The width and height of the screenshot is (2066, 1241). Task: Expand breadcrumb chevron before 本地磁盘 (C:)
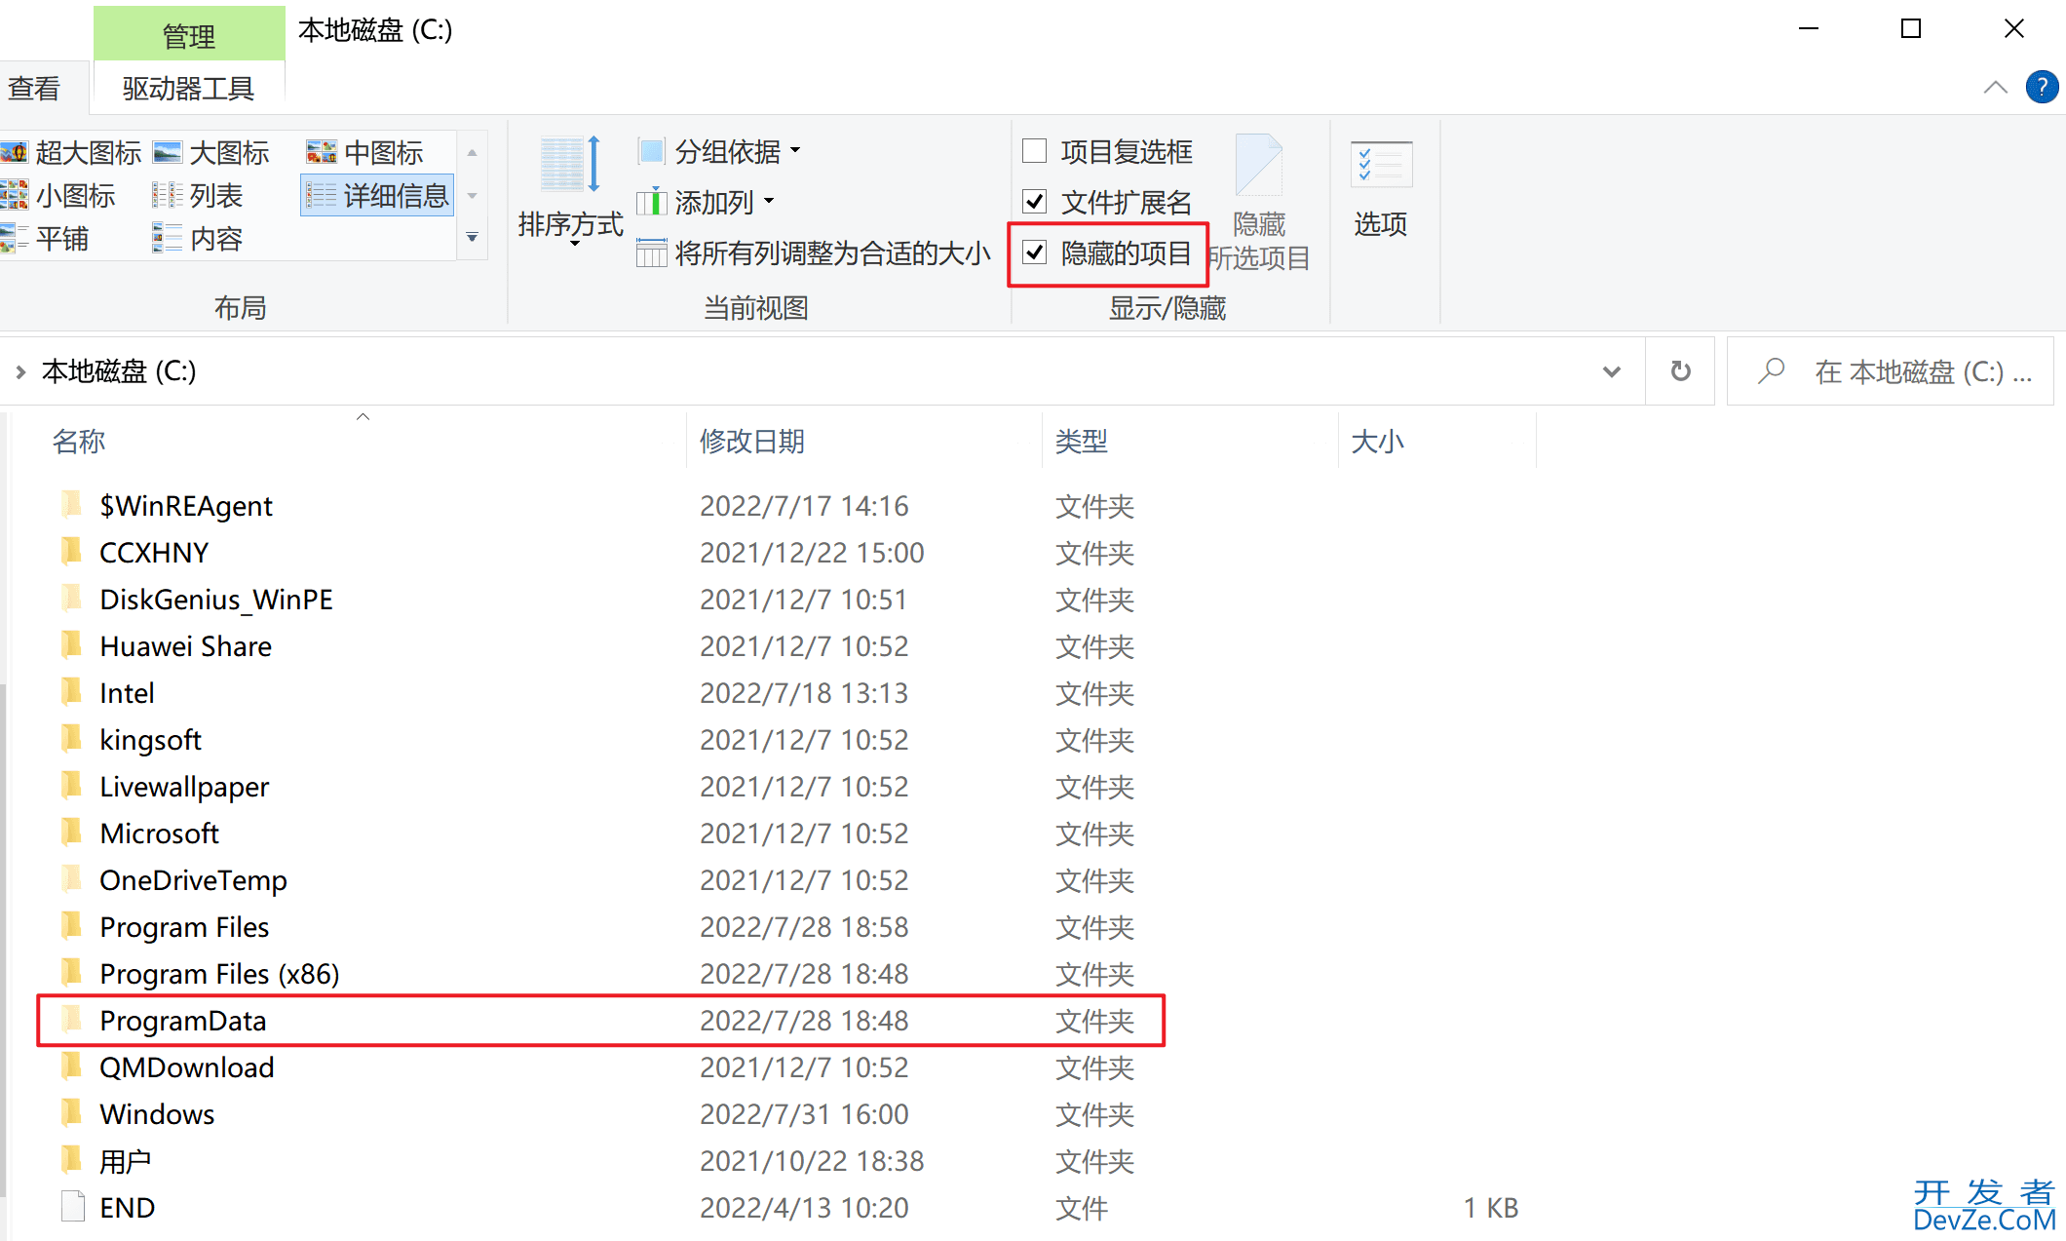point(20,371)
